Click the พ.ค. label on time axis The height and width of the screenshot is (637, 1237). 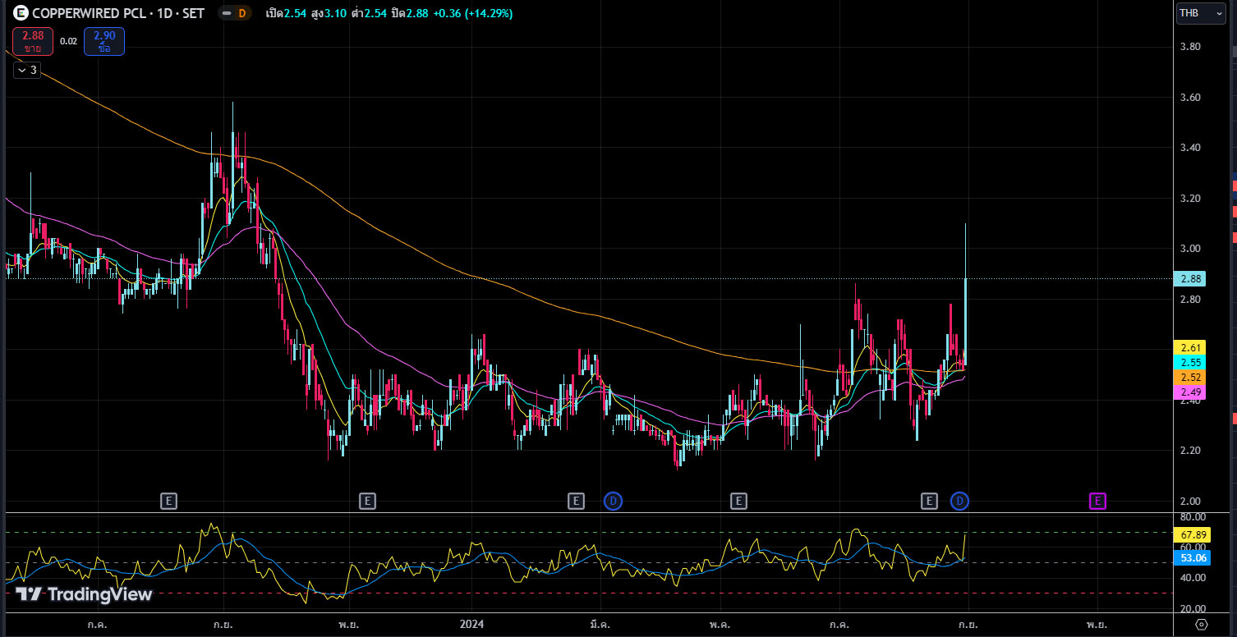click(x=720, y=625)
